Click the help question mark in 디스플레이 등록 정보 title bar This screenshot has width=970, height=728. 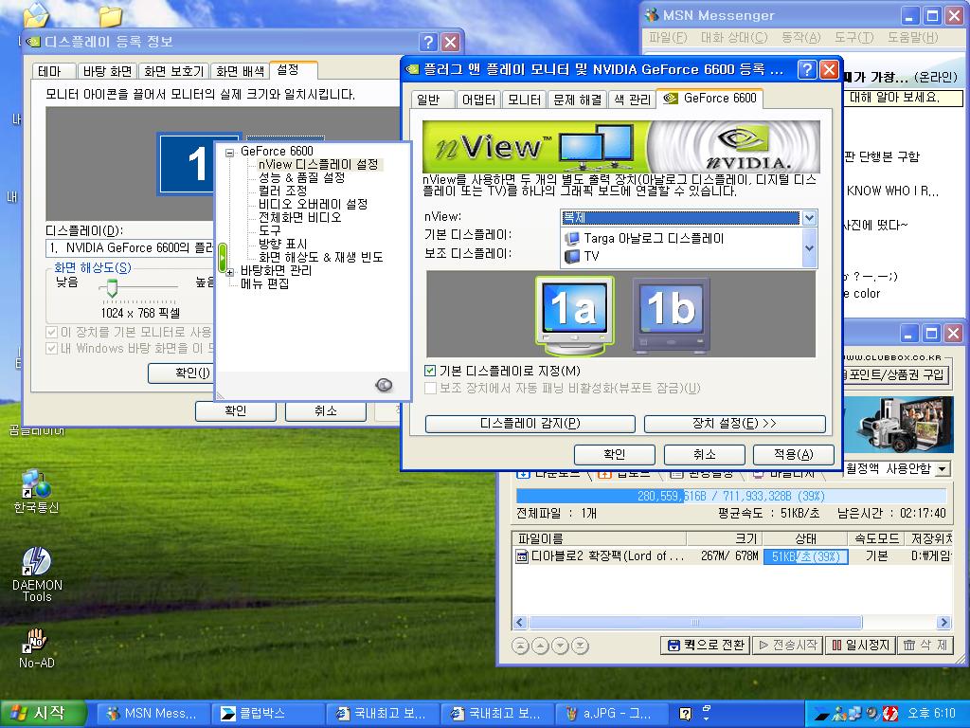(428, 42)
